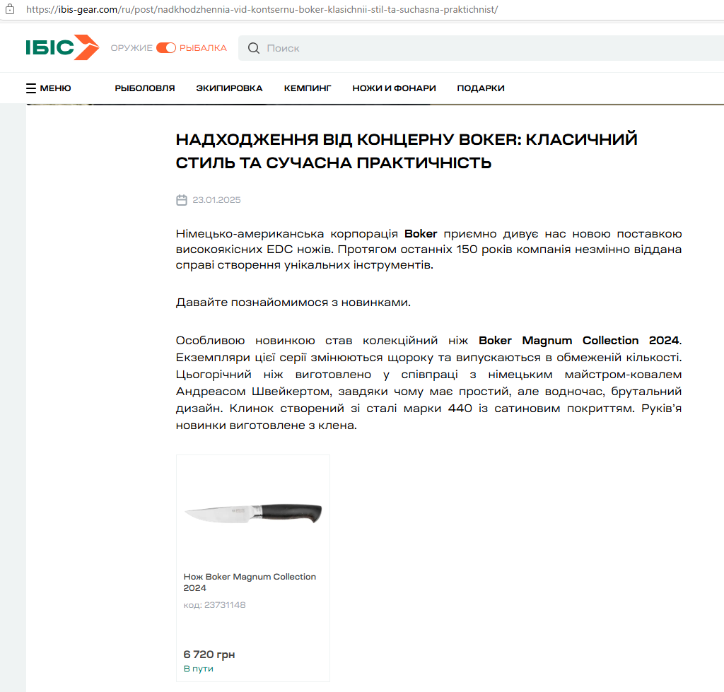Click the IBIS logo in header

[x=62, y=48]
